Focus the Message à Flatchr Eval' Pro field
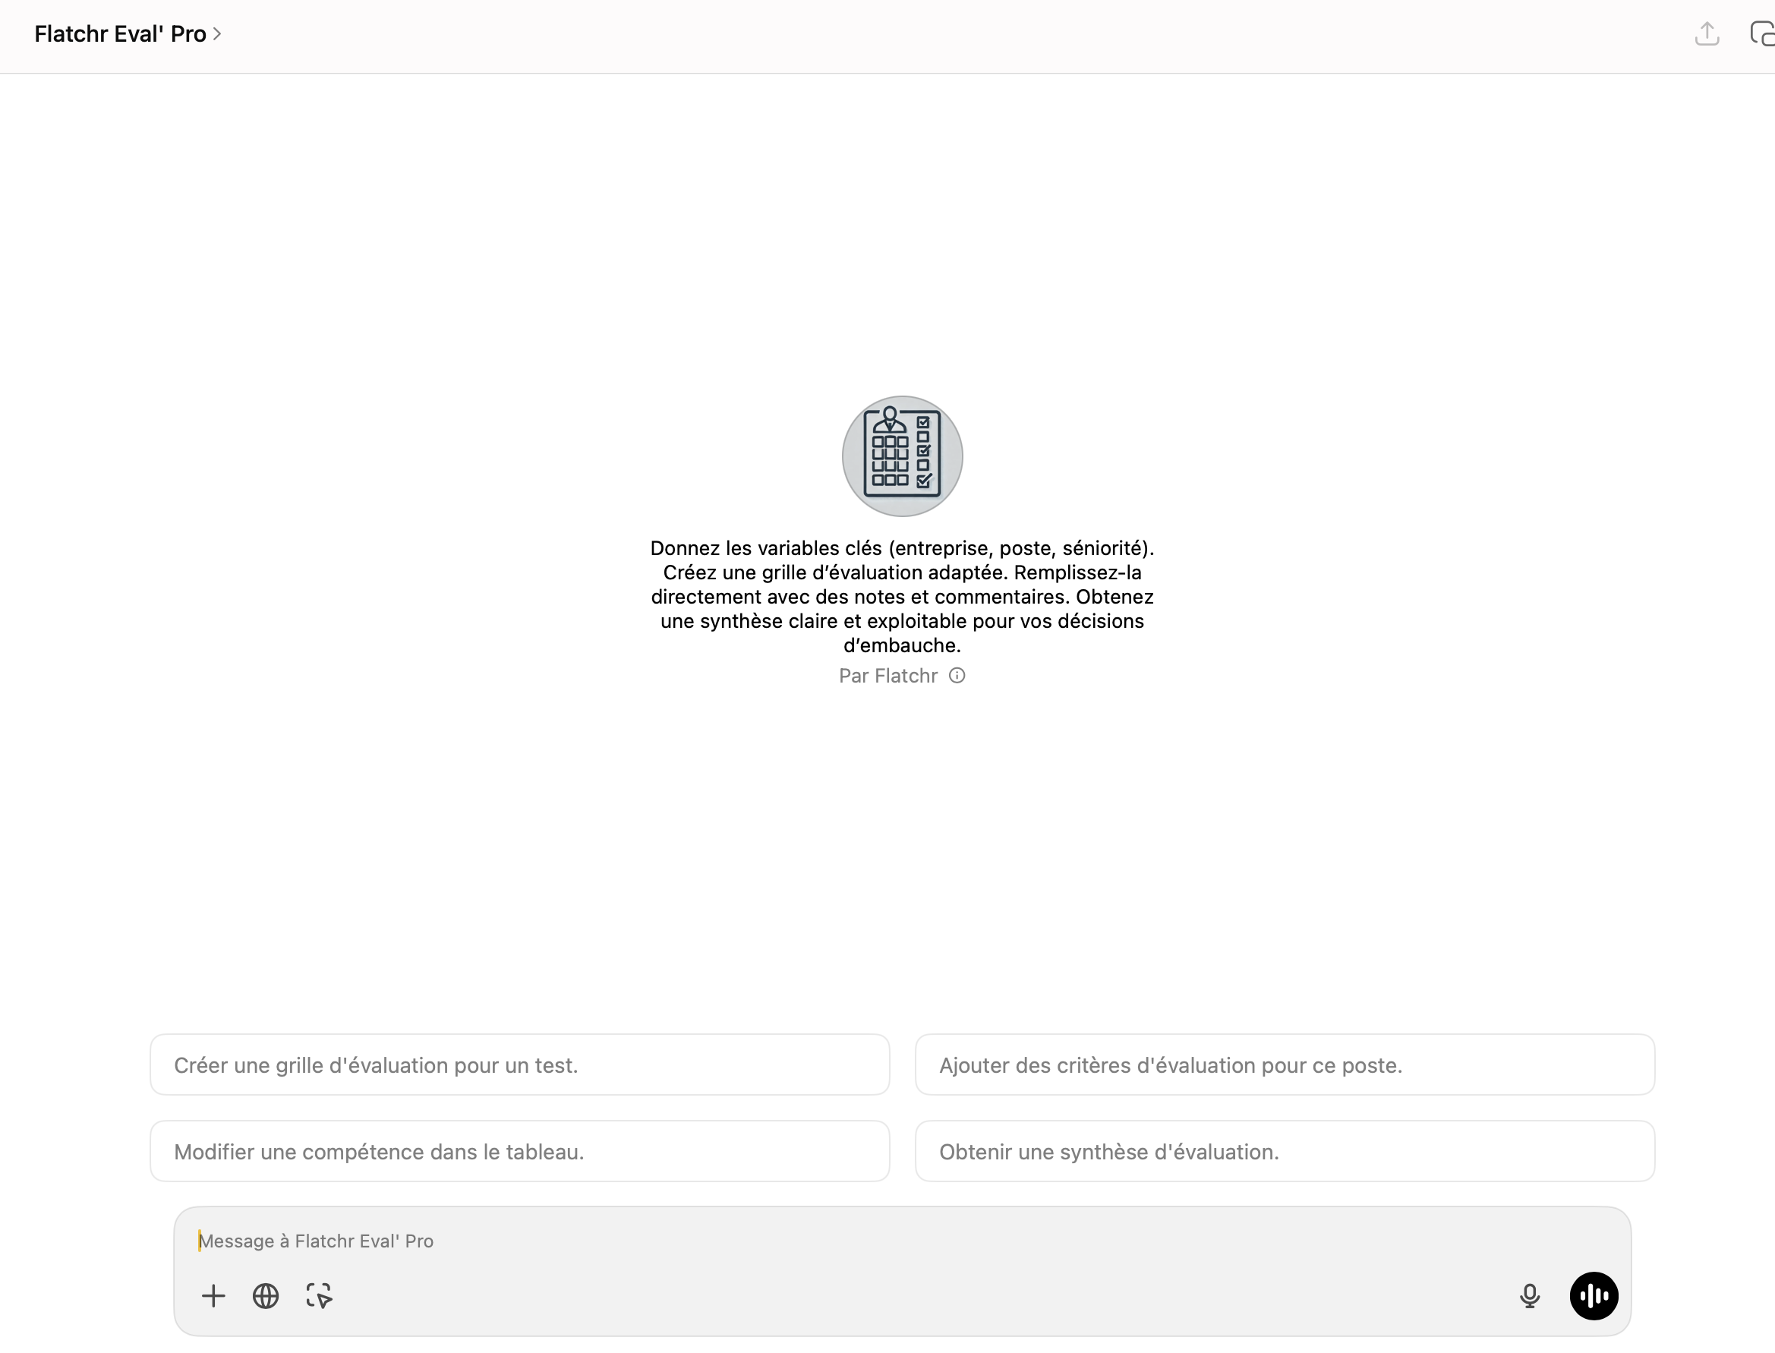1775x1353 pixels. [902, 1241]
